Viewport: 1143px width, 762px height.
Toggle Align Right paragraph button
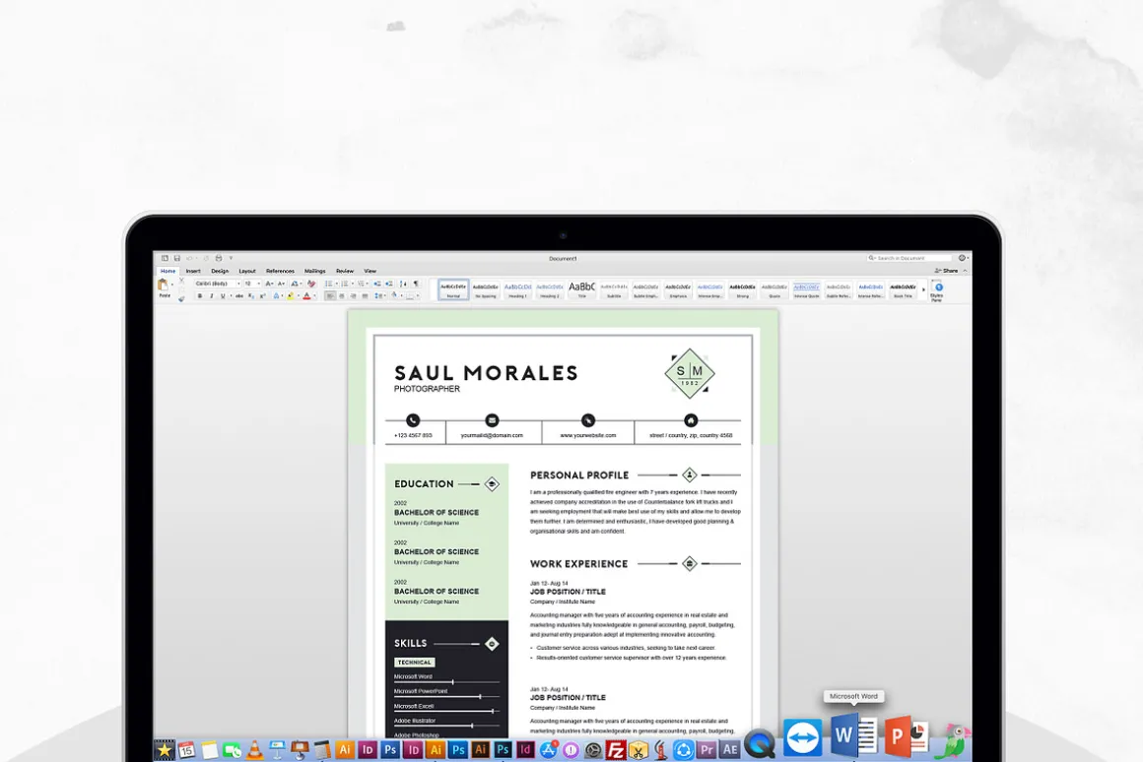354,295
